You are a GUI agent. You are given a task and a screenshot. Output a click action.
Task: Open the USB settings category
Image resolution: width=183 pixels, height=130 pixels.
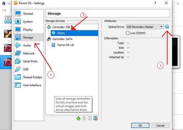(x=26, y=69)
